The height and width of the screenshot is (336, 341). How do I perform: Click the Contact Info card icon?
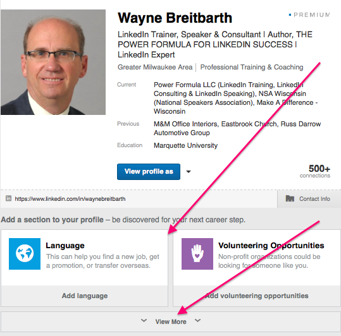click(x=290, y=198)
